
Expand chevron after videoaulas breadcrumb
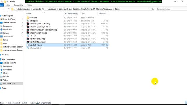point(58,9)
